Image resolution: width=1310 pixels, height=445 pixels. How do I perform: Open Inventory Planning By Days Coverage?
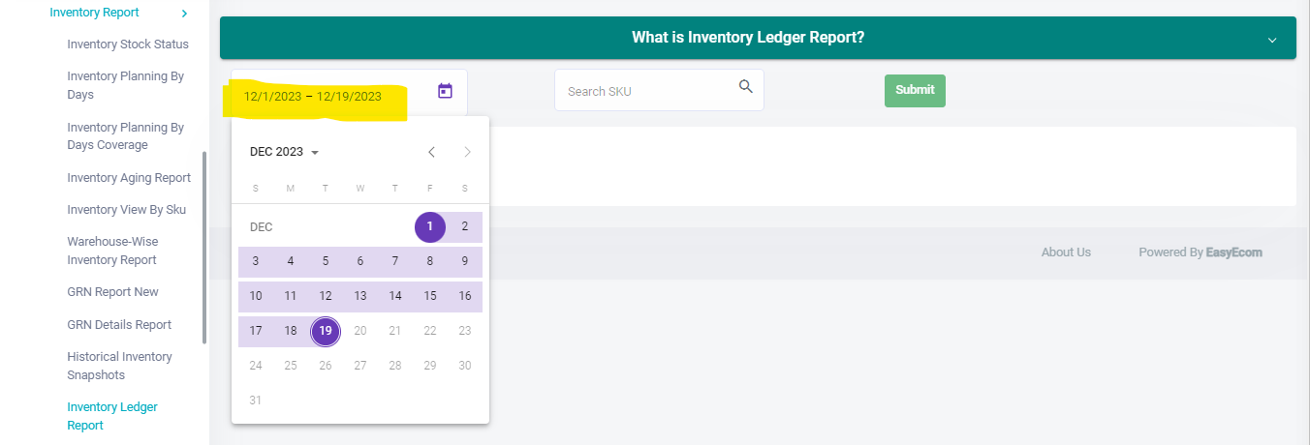tap(125, 136)
